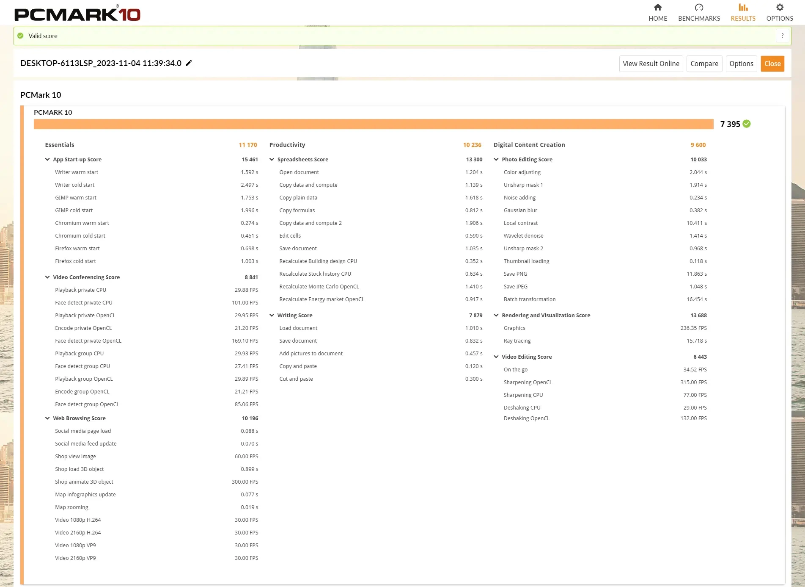Viewport: 805px width, 587px height.
Task: Select the result name DESKTOP-6113LSP text
Action: pos(101,63)
